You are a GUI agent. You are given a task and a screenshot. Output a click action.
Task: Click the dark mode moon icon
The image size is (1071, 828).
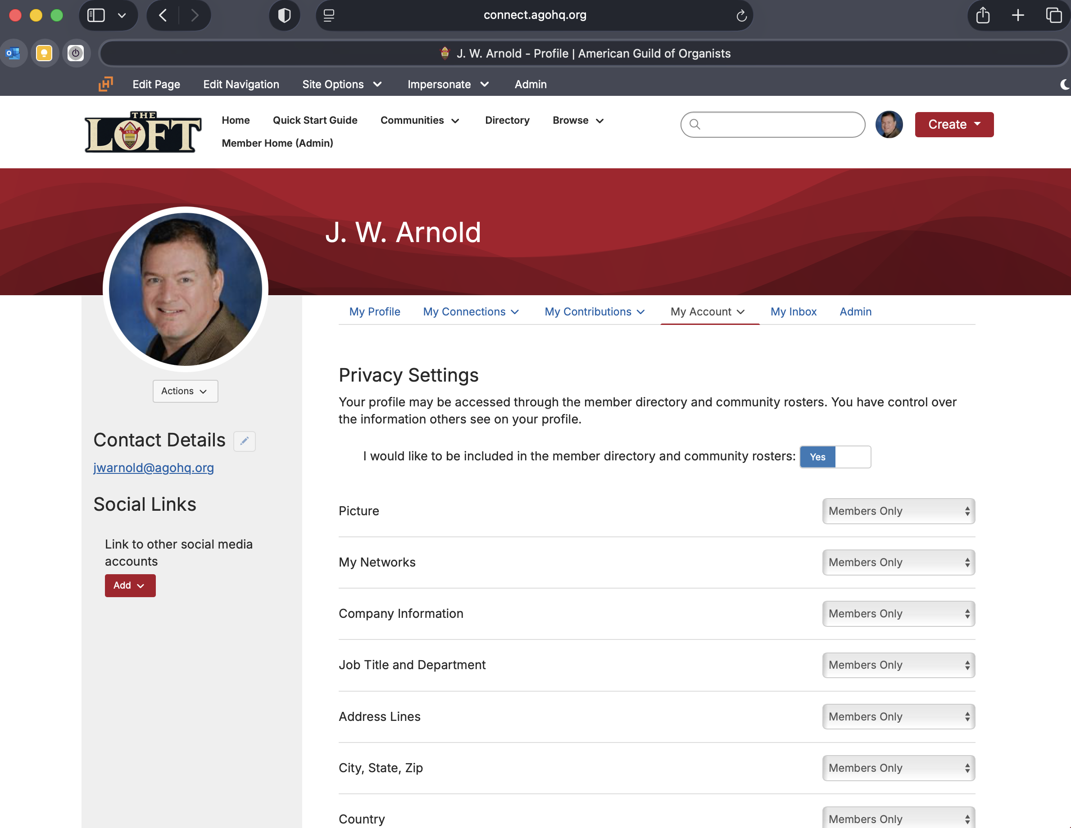pos(1064,84)
